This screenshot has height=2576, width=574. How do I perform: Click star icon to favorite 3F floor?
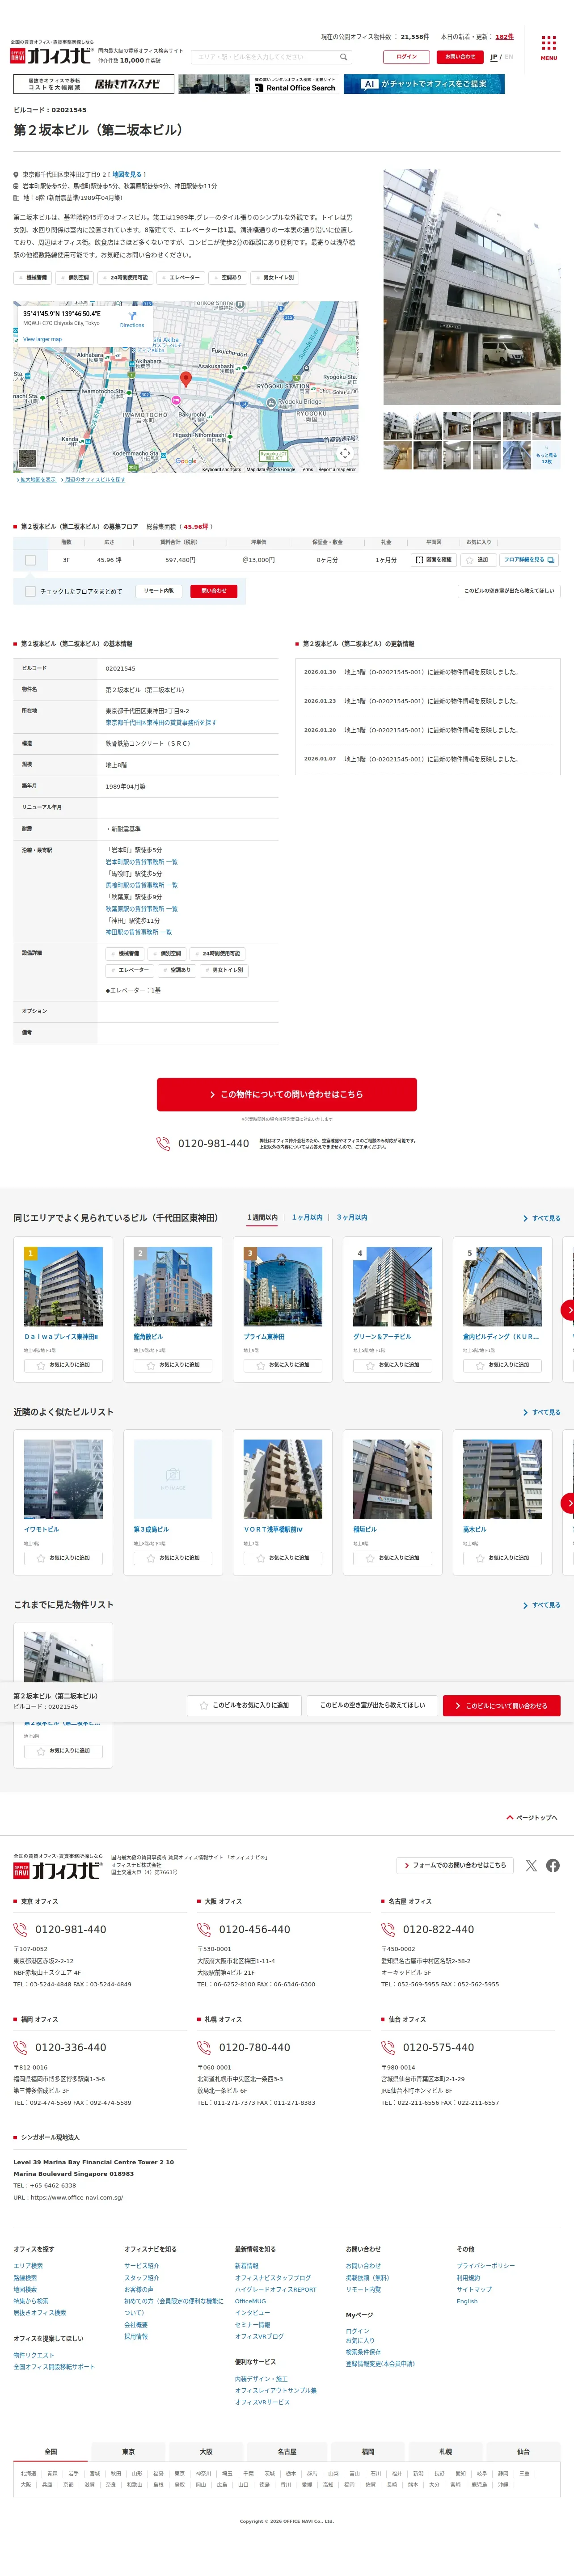tap(469, 560)
